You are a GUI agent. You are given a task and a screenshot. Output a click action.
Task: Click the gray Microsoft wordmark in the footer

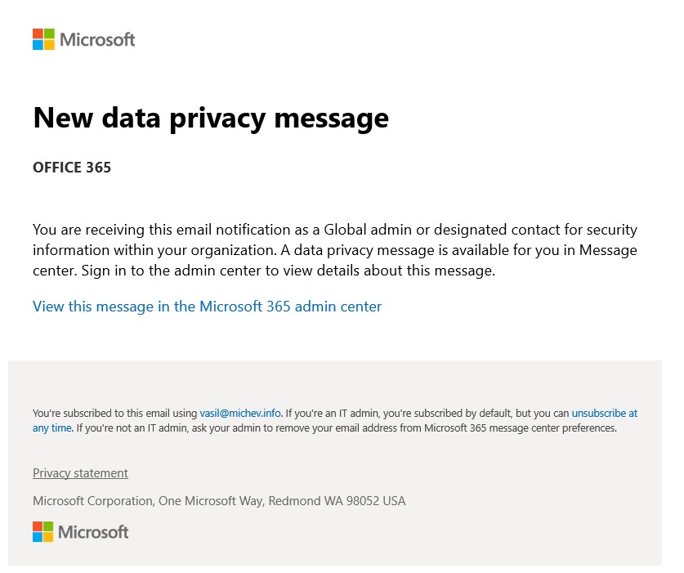pos(93,532)
